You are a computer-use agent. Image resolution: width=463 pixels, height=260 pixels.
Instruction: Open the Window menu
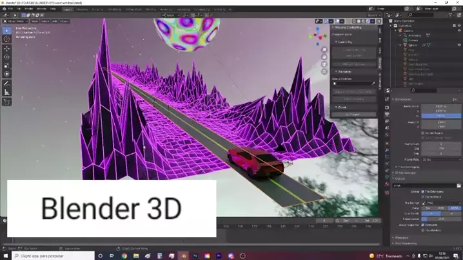[x=41, y=9]
